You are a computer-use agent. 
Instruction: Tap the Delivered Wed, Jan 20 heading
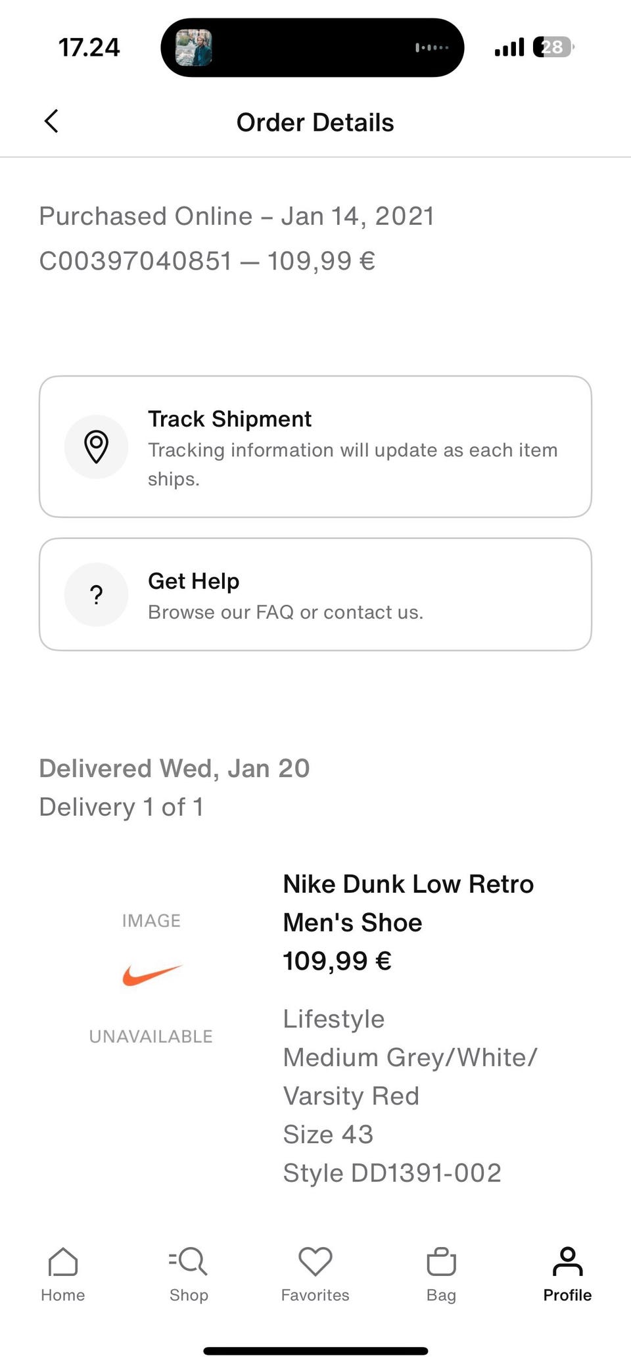click(174, 768)
